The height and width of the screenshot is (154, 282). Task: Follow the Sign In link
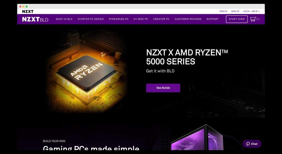pos(223,11)
